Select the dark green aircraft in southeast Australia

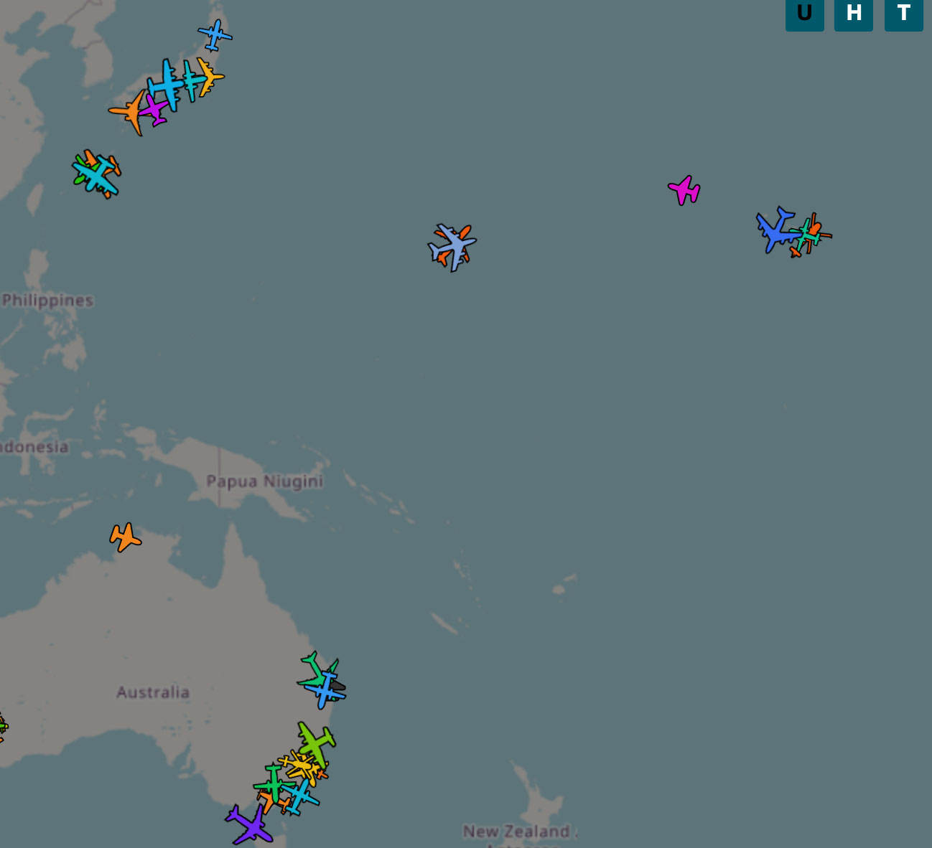(x=274, y=783)
